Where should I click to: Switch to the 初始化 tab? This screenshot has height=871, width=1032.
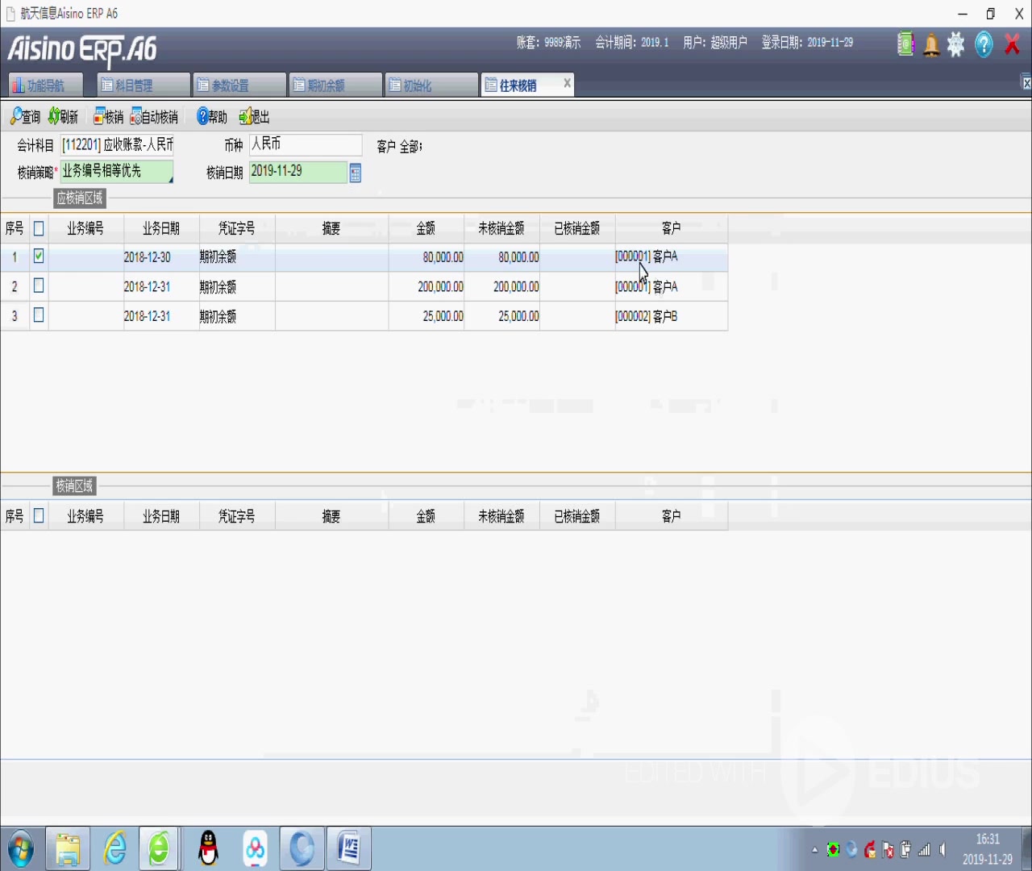coord(431,85)
